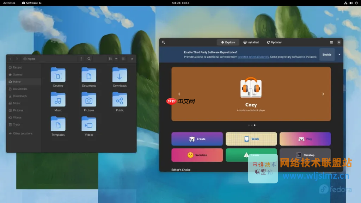This screenshot has height=203, width=361.
Task: Select the Work category tile
Action: (x=251, y=139)
